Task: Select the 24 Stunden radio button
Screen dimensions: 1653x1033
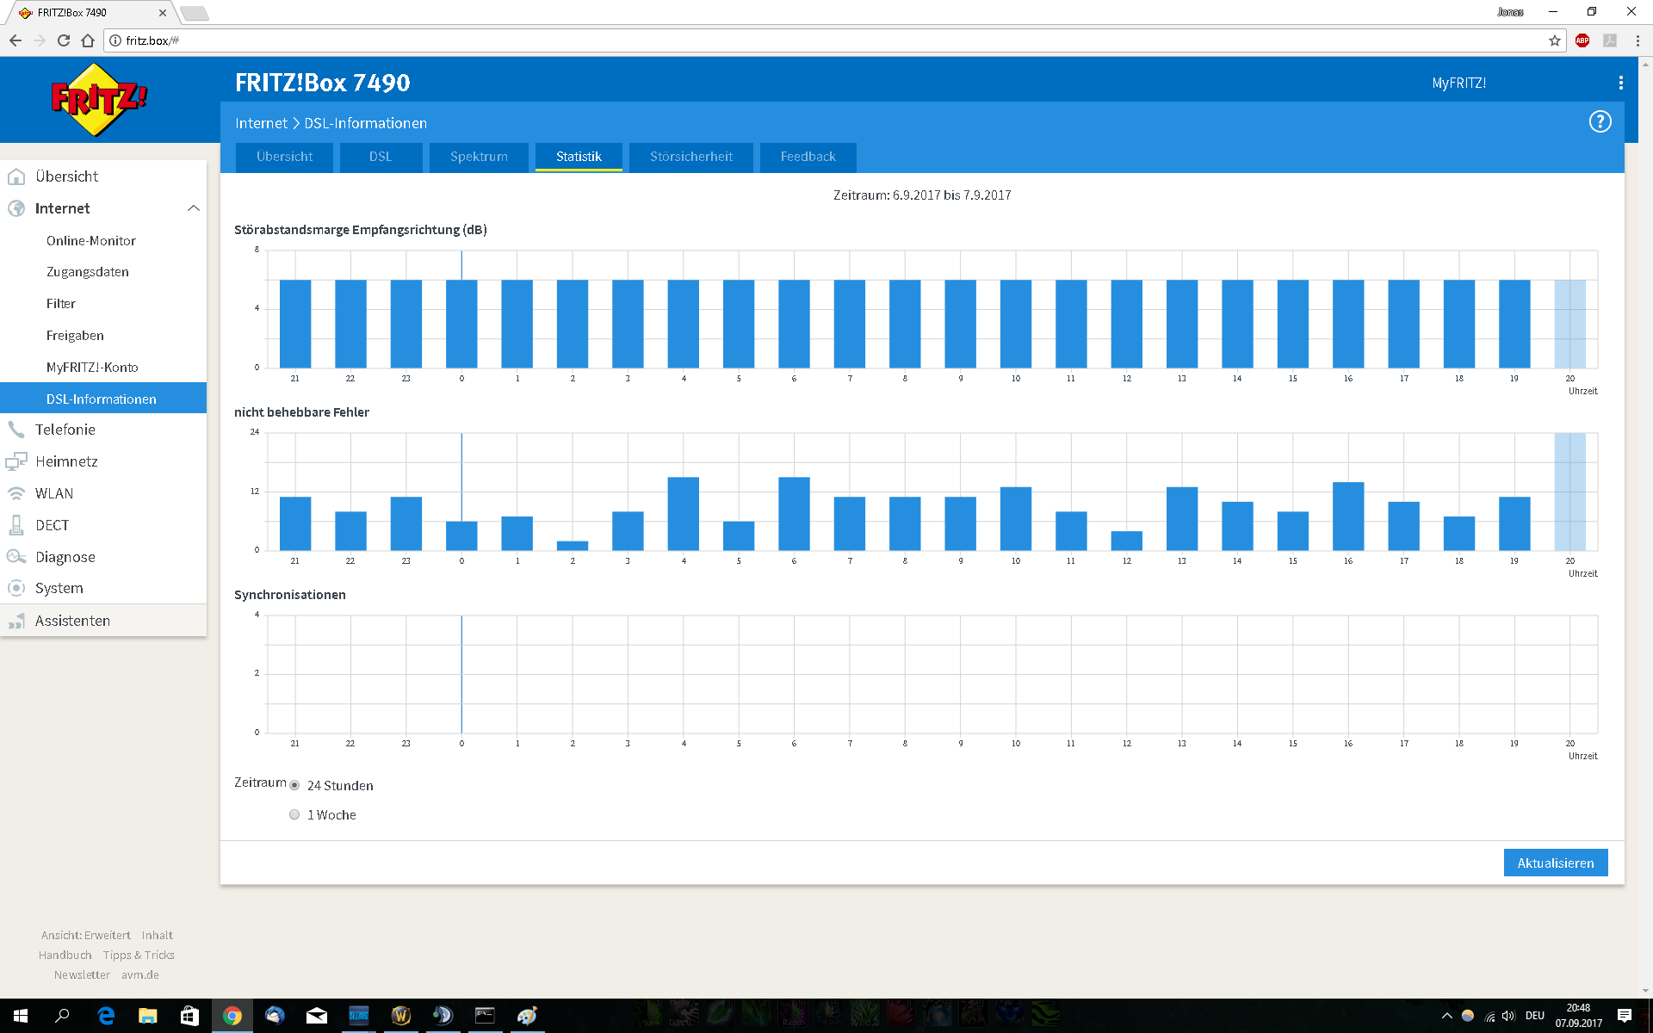Action: click(x=294, y=785)
